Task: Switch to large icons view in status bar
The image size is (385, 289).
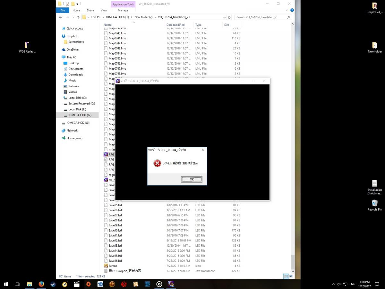Action: click(x=291, y=276)
